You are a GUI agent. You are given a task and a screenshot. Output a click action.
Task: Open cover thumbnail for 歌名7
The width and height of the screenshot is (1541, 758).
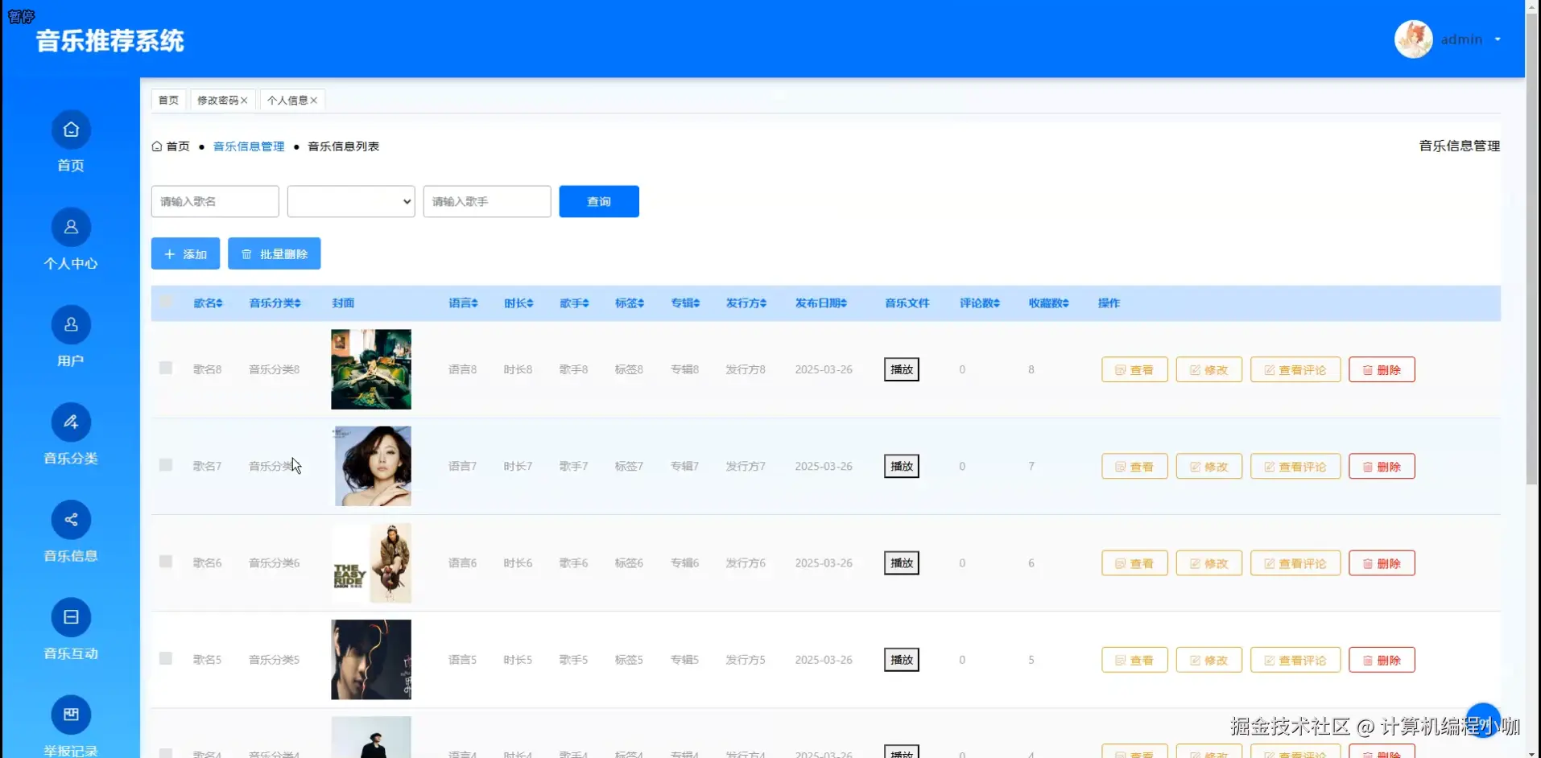click(x=373, y=466)
